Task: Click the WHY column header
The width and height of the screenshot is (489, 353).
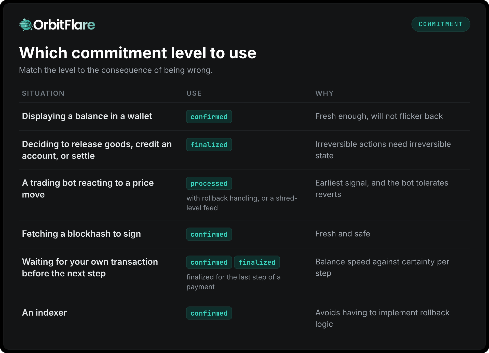Action: 324,93
